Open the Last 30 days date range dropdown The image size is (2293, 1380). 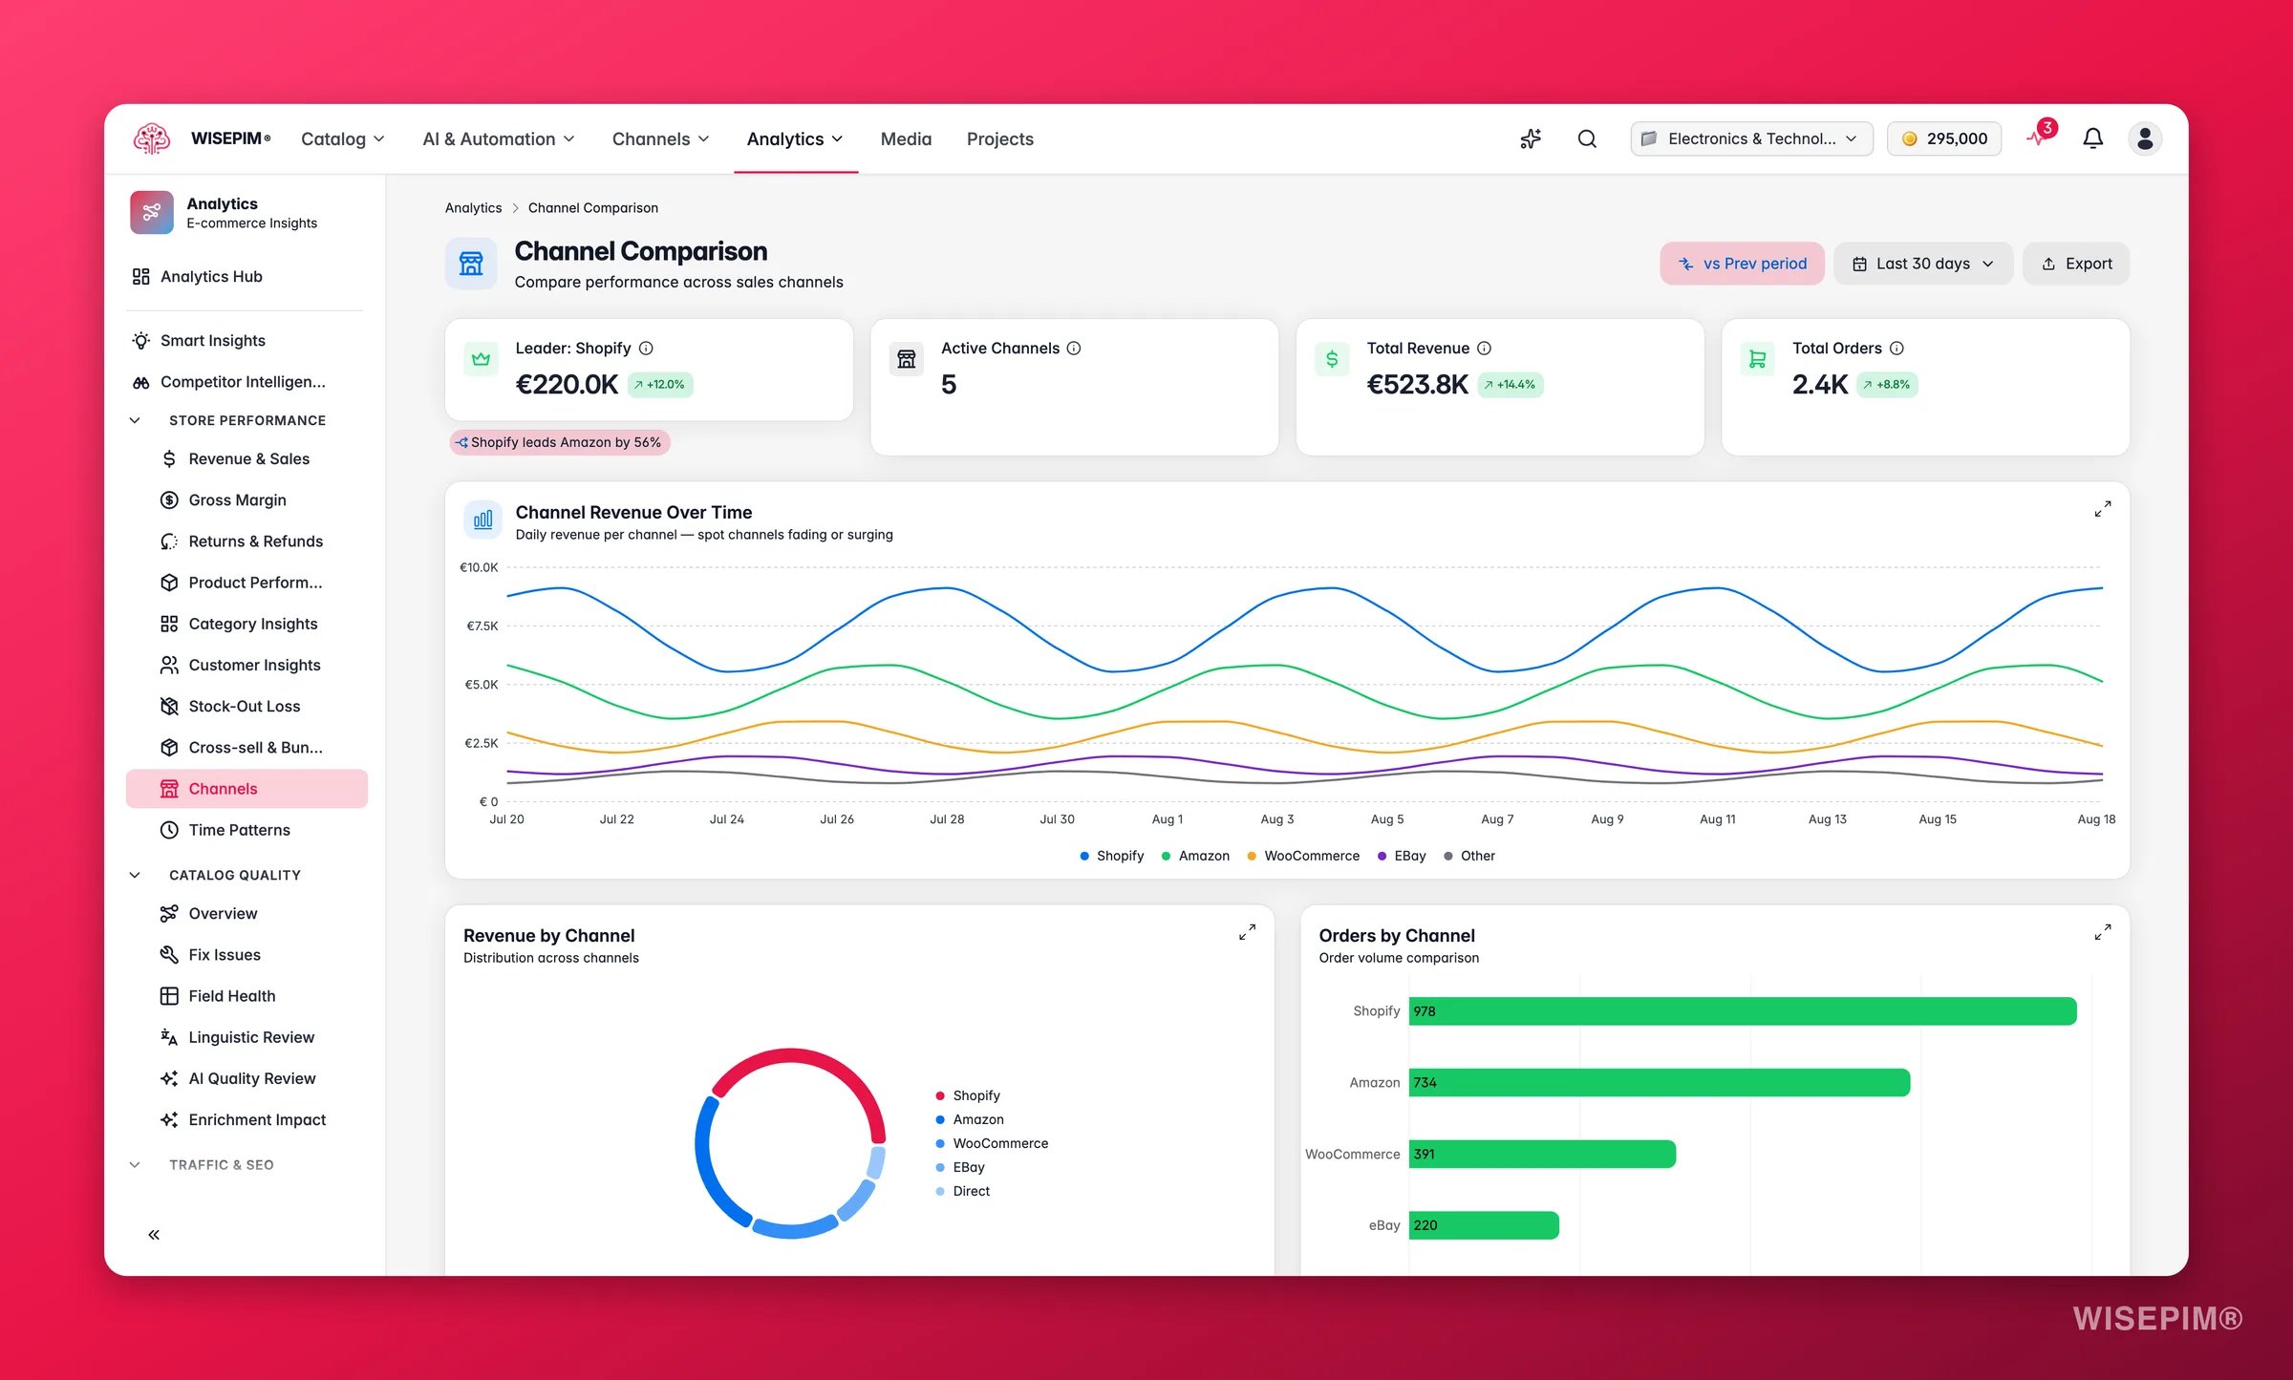(x=1922, y=264)
